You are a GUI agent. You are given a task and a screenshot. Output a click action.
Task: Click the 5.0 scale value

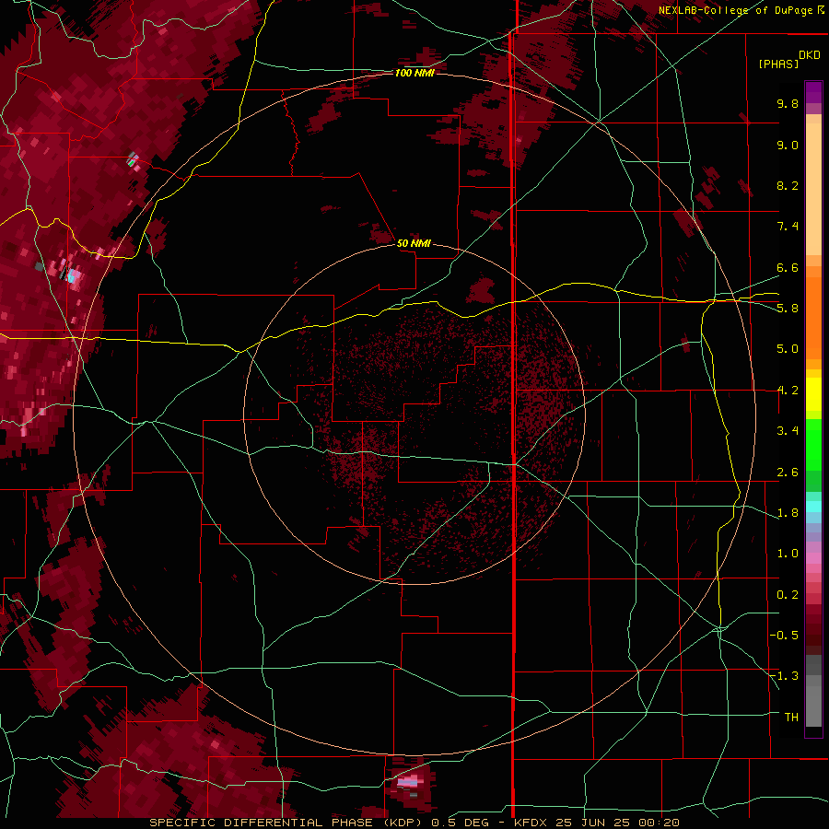788,349
